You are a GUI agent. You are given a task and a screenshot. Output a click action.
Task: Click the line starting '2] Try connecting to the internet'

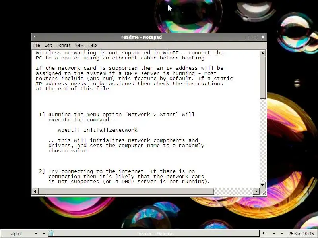(x=117, y=171)
